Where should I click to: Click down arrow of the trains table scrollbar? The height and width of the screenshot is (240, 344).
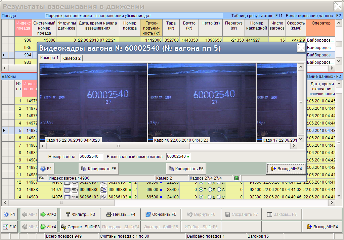tap(339, 61)
